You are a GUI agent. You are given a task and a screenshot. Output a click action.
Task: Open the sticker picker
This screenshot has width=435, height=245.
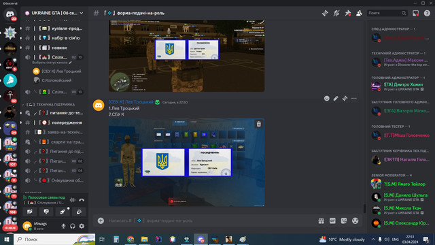[x=344, y=220]
